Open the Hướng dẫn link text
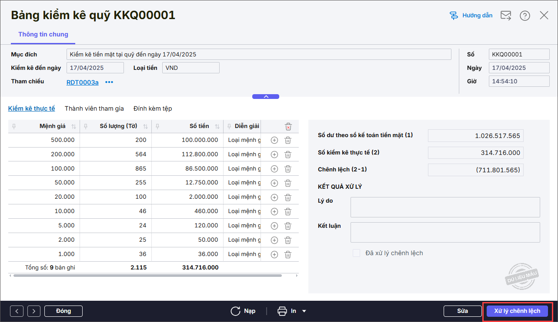This screenshot has height=322, width=558. click(x=478, y=16)
